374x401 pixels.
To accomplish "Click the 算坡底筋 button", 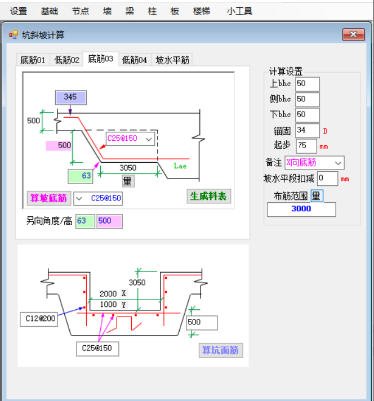I will (x=49, y=198).
